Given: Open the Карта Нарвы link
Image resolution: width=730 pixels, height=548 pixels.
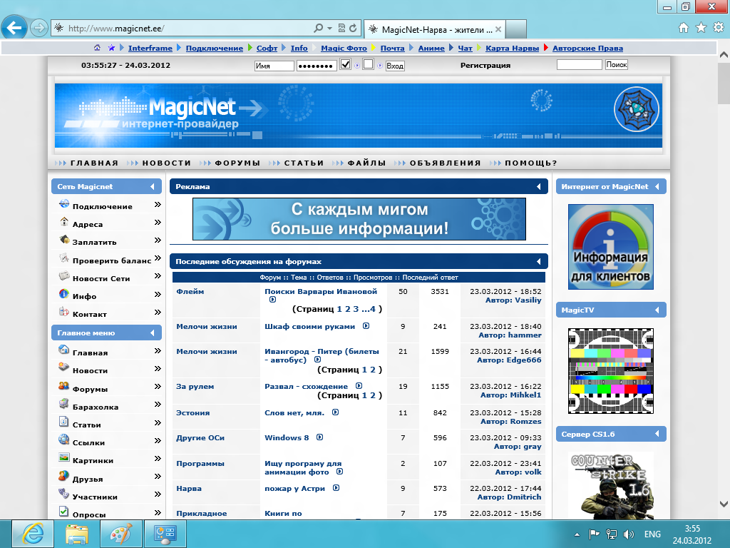Looking at the screenshot, I should (512, 48).
